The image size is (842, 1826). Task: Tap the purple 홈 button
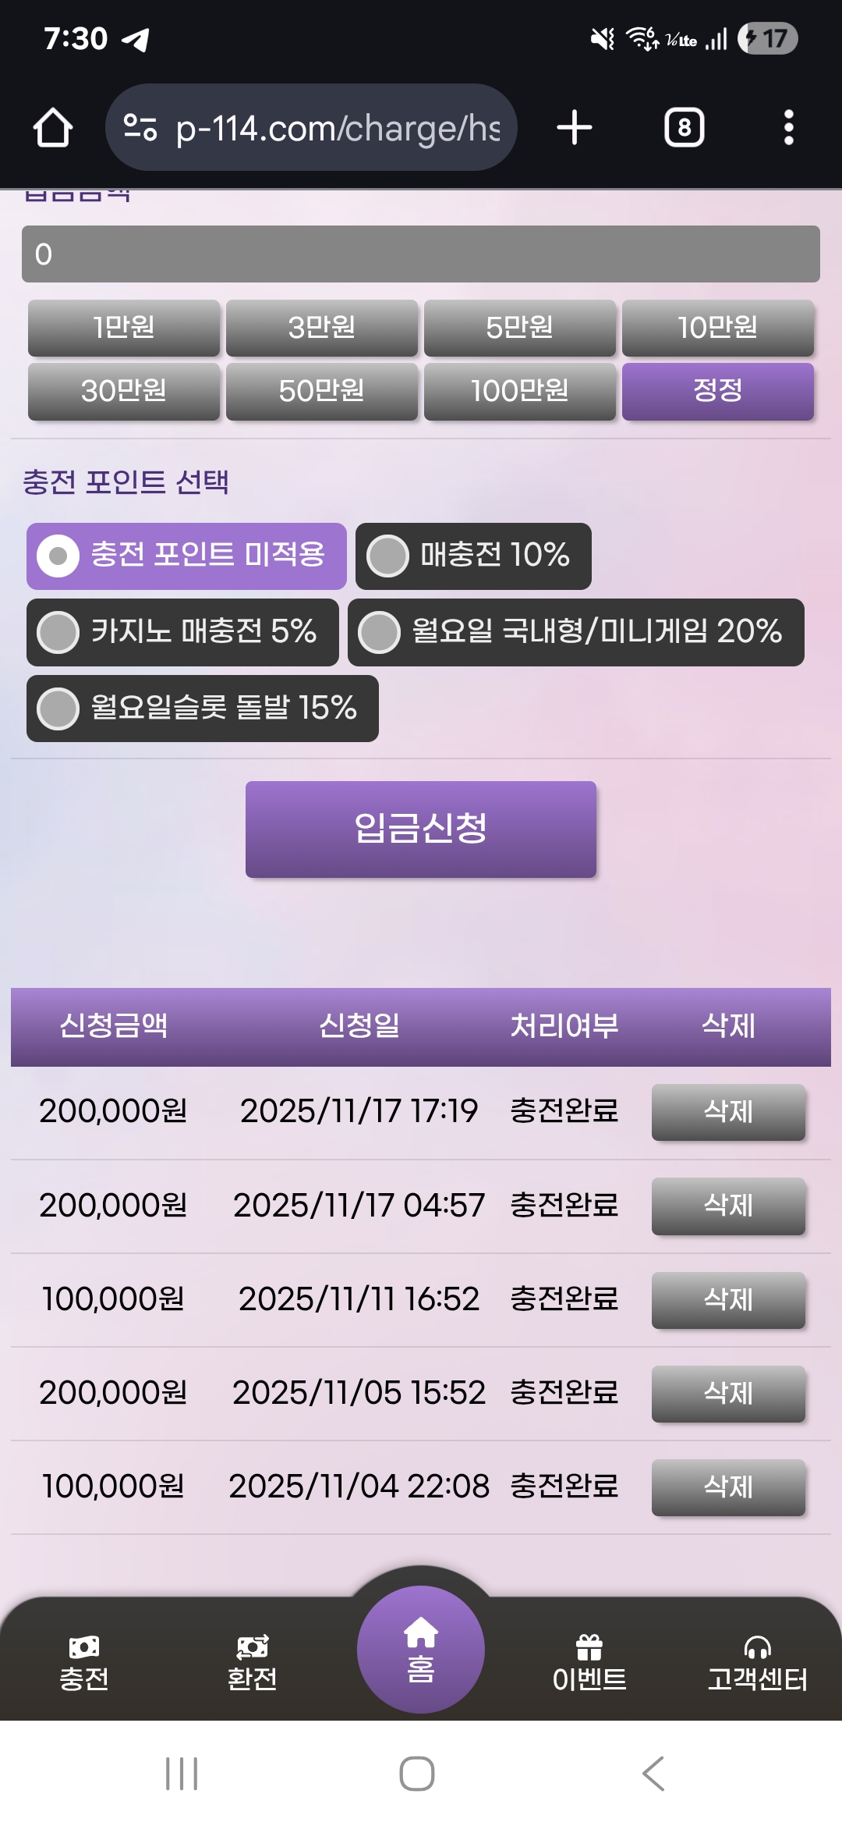pos(421,1650)
